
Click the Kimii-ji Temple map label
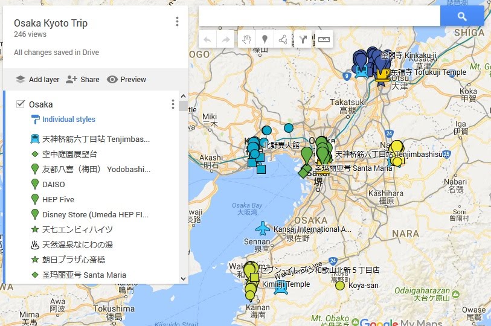286,284
